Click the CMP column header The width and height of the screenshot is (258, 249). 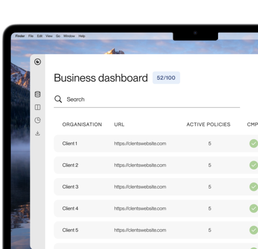click(252, 124)
